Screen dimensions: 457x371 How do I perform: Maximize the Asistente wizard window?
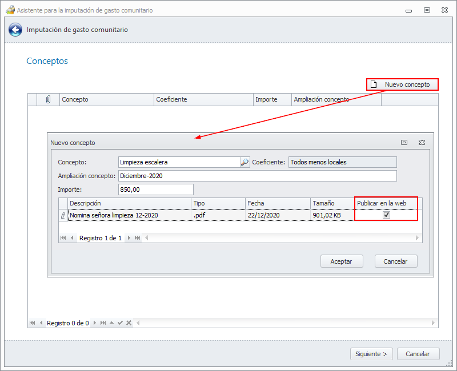[427, 10]
